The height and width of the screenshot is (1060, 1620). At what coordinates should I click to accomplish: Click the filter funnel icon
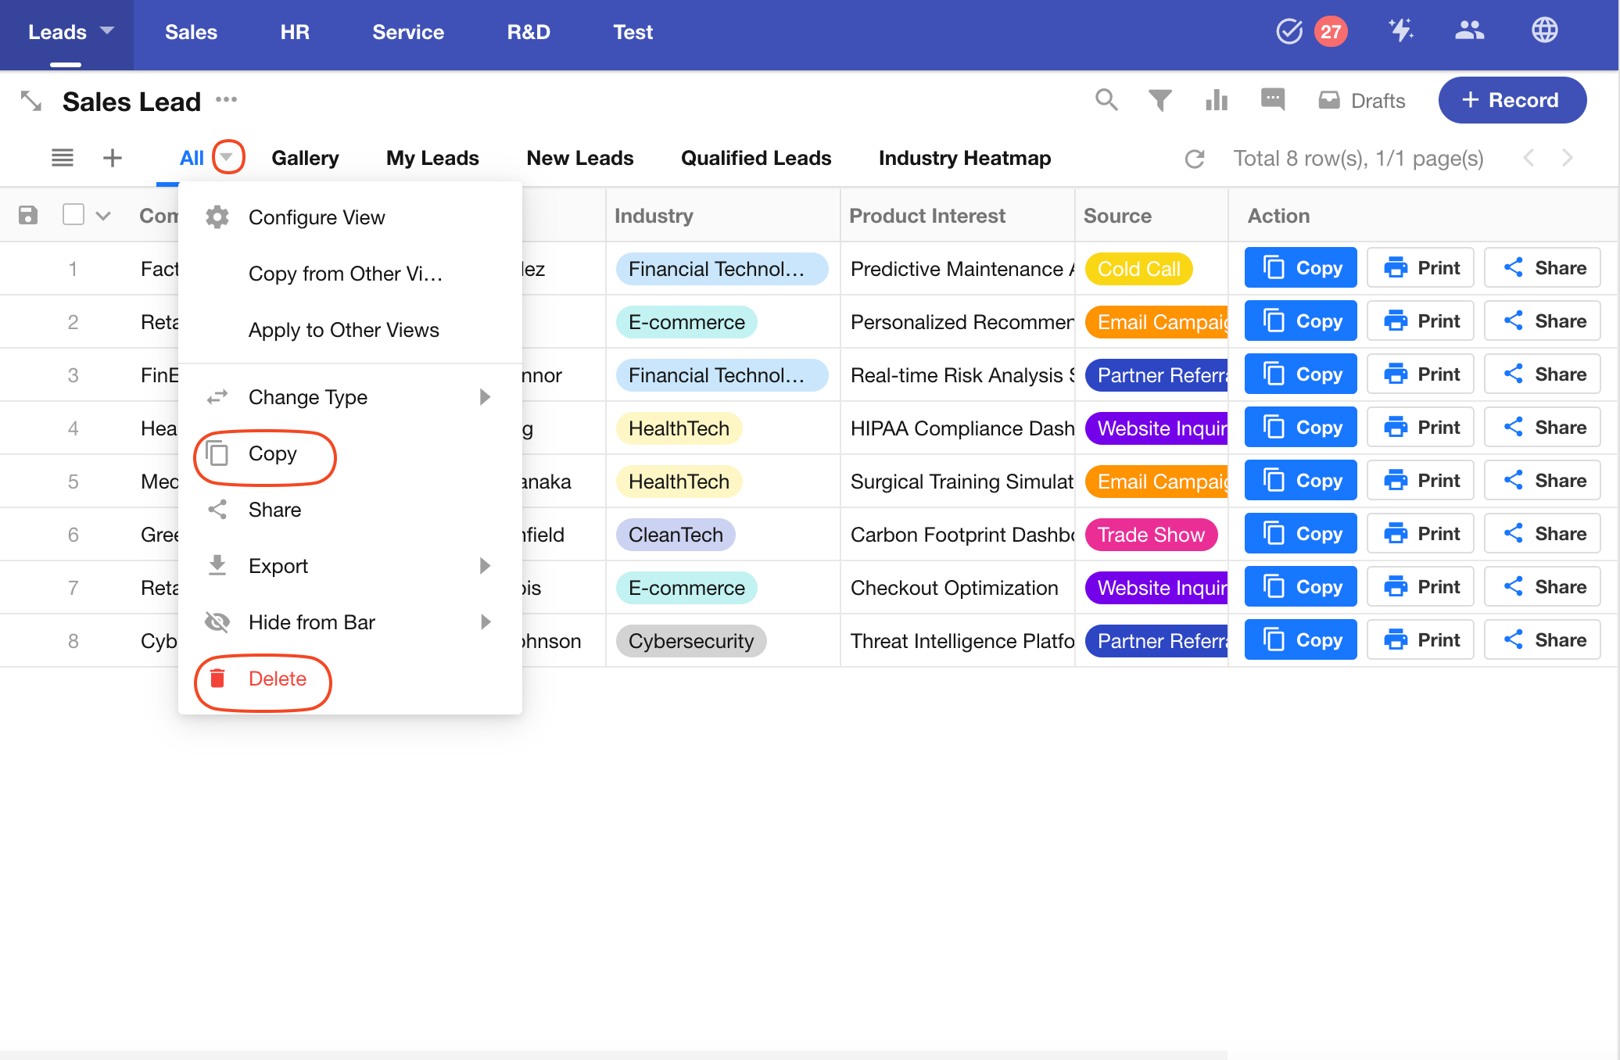click(1160, 100)
